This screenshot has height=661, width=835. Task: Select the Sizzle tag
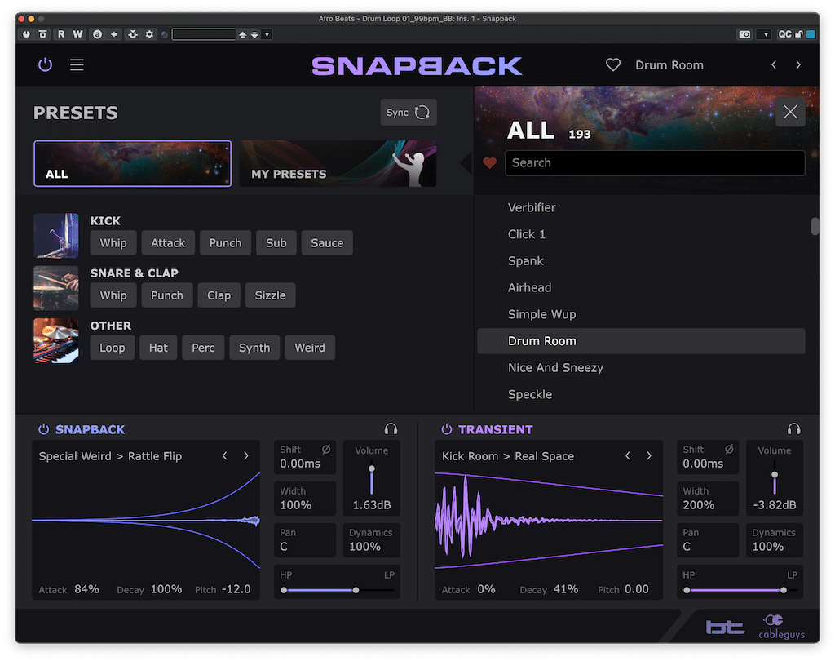270,295
